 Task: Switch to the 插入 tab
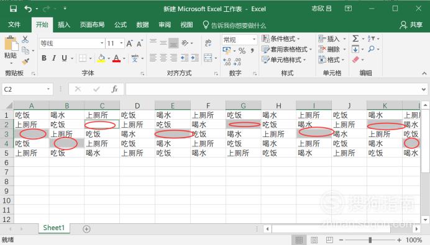tap(64, 25)
